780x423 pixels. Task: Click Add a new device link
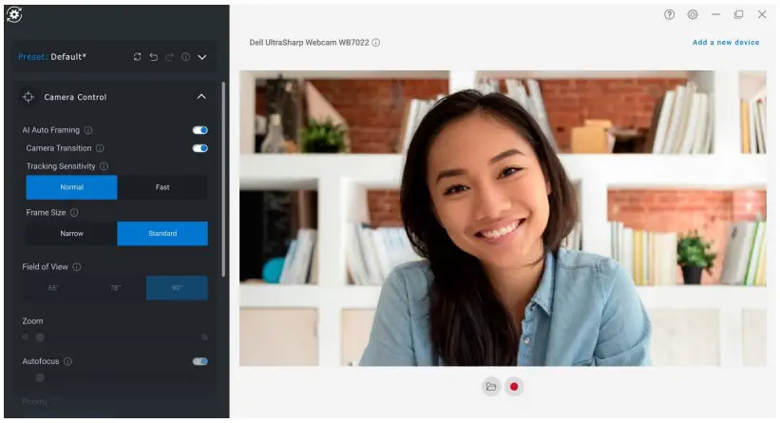pyautogui.click(x=726, y=42)
